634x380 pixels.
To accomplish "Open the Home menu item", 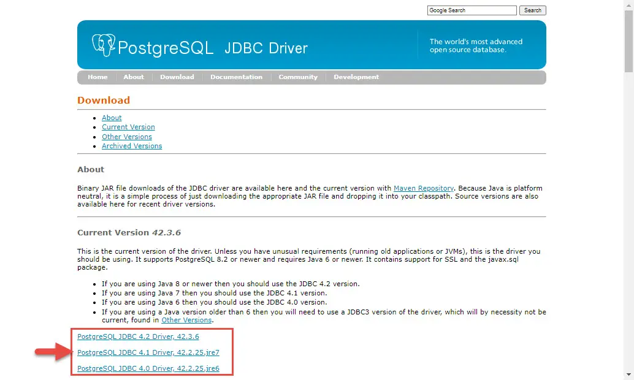I will [x=97, y=77].
